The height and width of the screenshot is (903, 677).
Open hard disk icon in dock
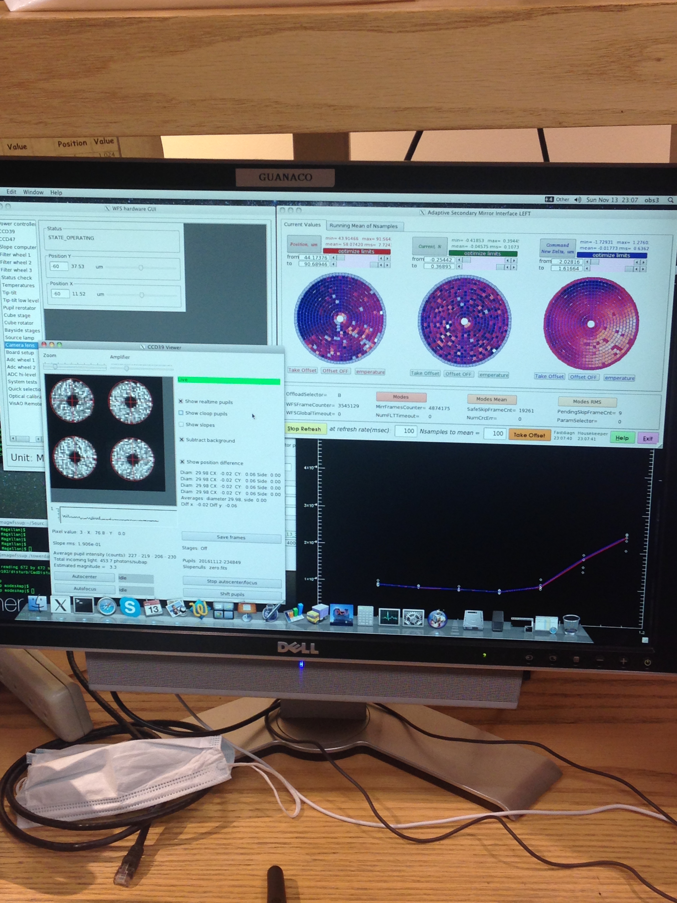click(474, 620)
